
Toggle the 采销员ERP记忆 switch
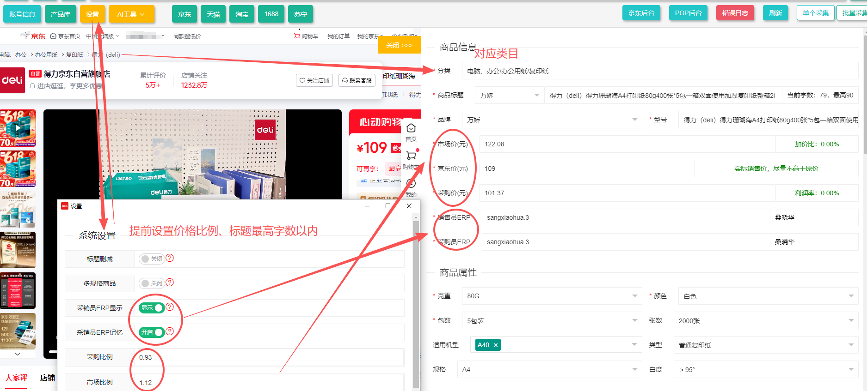pyautogui.click(x=152, y=332)
